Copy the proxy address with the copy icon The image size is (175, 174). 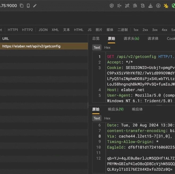tap(22, 6)
